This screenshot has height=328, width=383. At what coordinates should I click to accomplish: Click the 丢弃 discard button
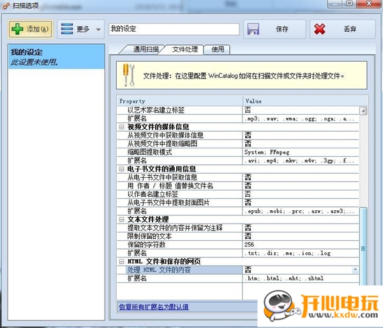click(x=342, y=29)
